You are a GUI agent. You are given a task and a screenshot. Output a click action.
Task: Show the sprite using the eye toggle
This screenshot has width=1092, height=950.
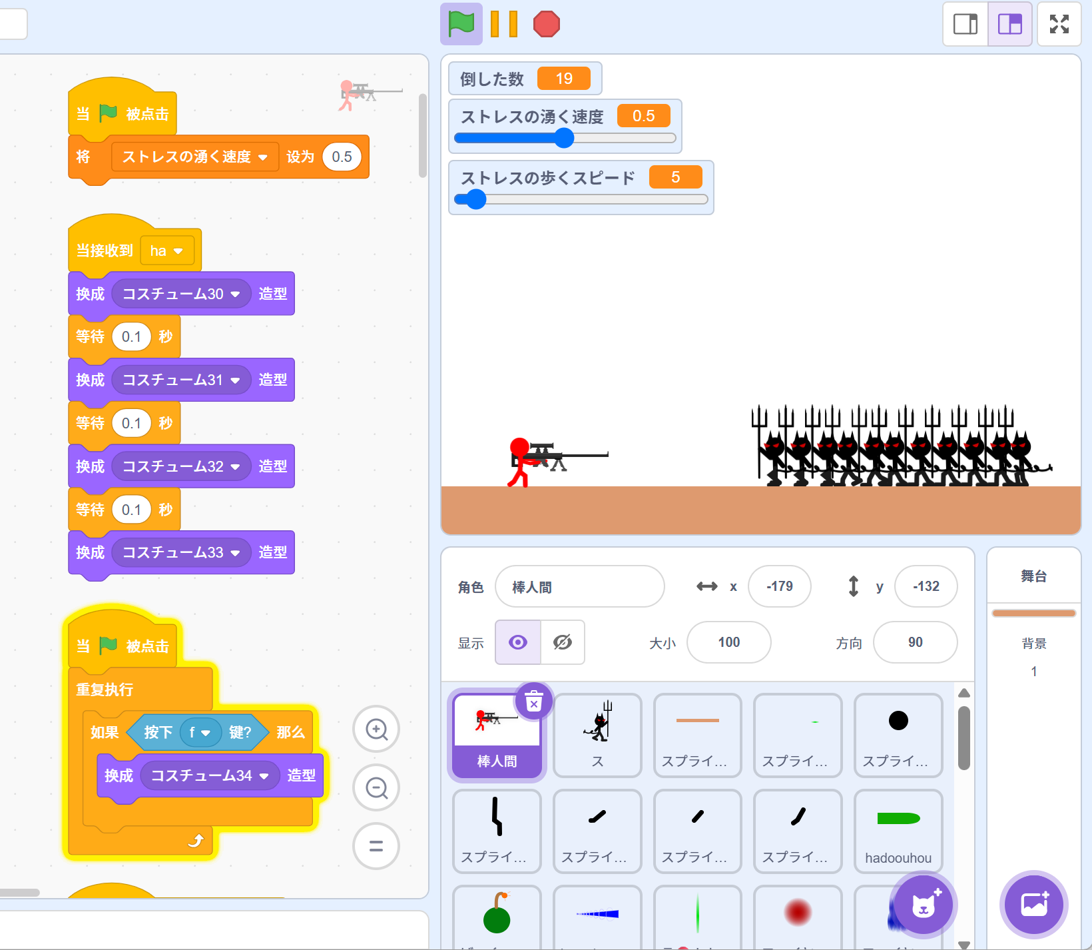tap(518, 642)
